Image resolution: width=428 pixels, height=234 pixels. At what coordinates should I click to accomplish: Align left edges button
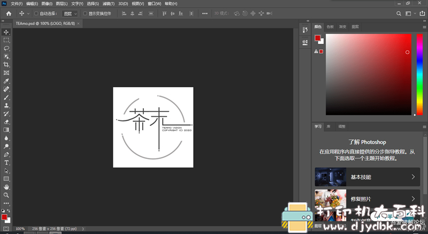[x=124, y=13]
